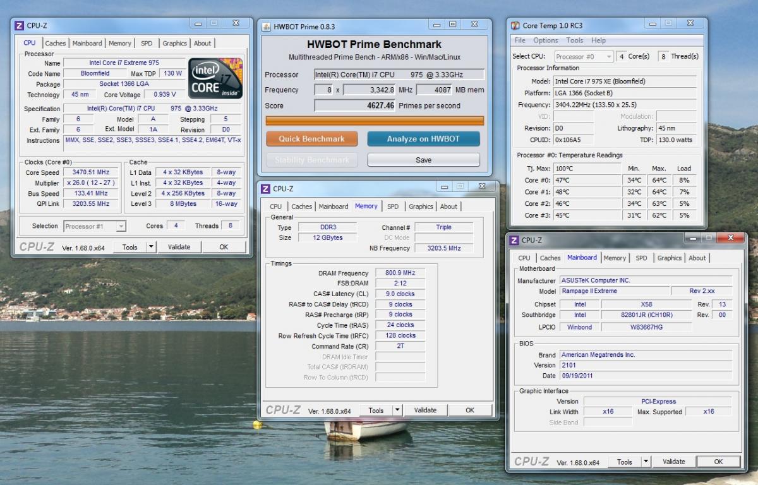The width and height of the screenshot is (758, 485).
Task: Click the Core Voltage 0.939 V value
Action: click(x=165, y=95)
